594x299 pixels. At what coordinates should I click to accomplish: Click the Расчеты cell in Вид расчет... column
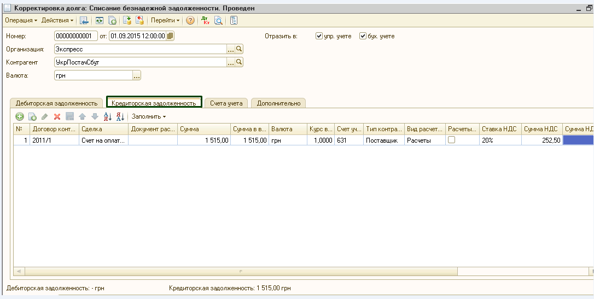pyautogui.click(x=425, y=140)
